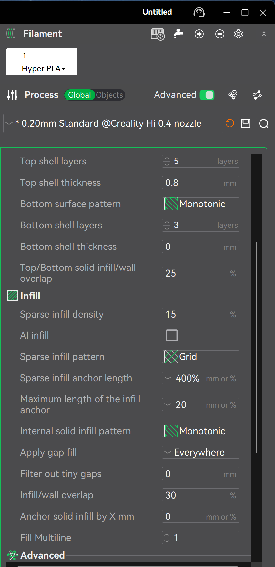The width and height of the screenshot is (275, 567).
Task: Open Internal solid infill pattern dropdown
Action: point(201,431)
